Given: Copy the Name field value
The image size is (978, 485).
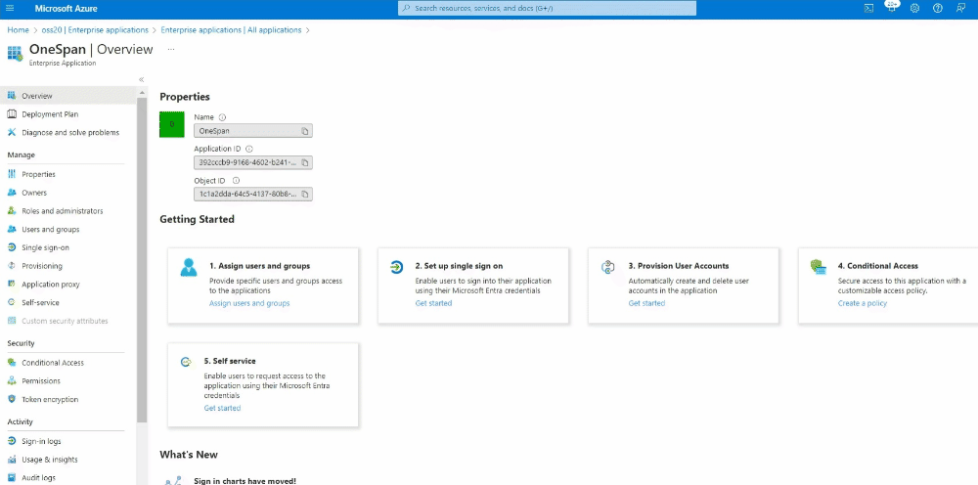Looking at the screenshot, I should (305, 131).
